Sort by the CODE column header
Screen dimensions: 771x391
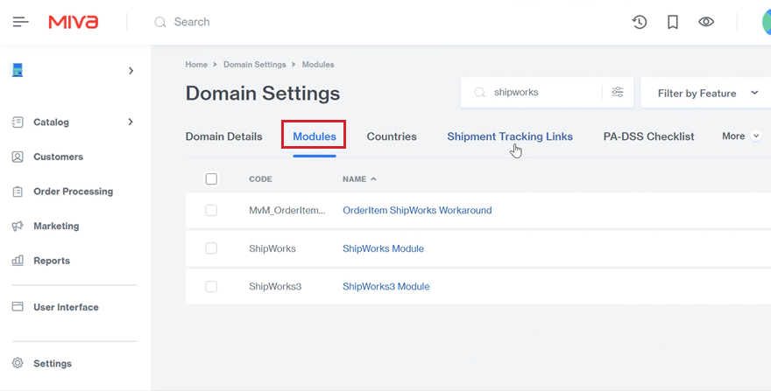(260, 178)
